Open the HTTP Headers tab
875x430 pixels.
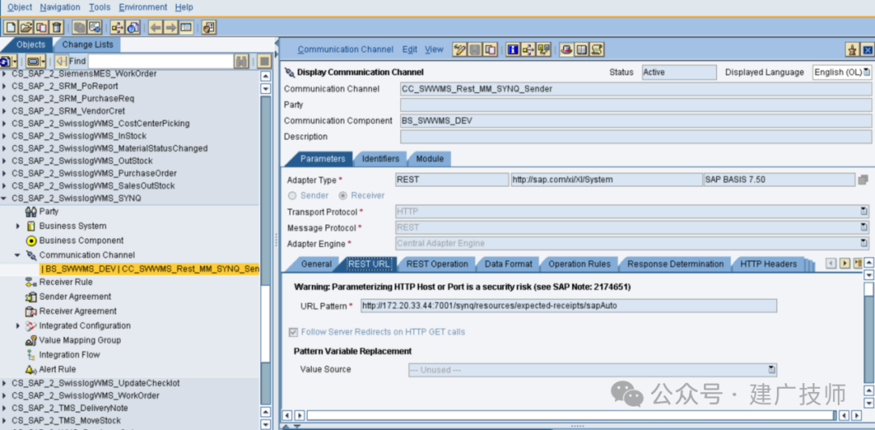(768, 264)
